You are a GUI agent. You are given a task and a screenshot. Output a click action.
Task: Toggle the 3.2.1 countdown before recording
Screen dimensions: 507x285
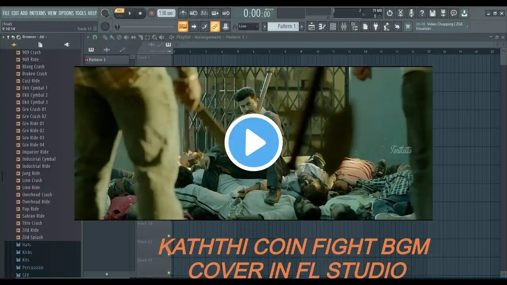(x=204, y=13)
